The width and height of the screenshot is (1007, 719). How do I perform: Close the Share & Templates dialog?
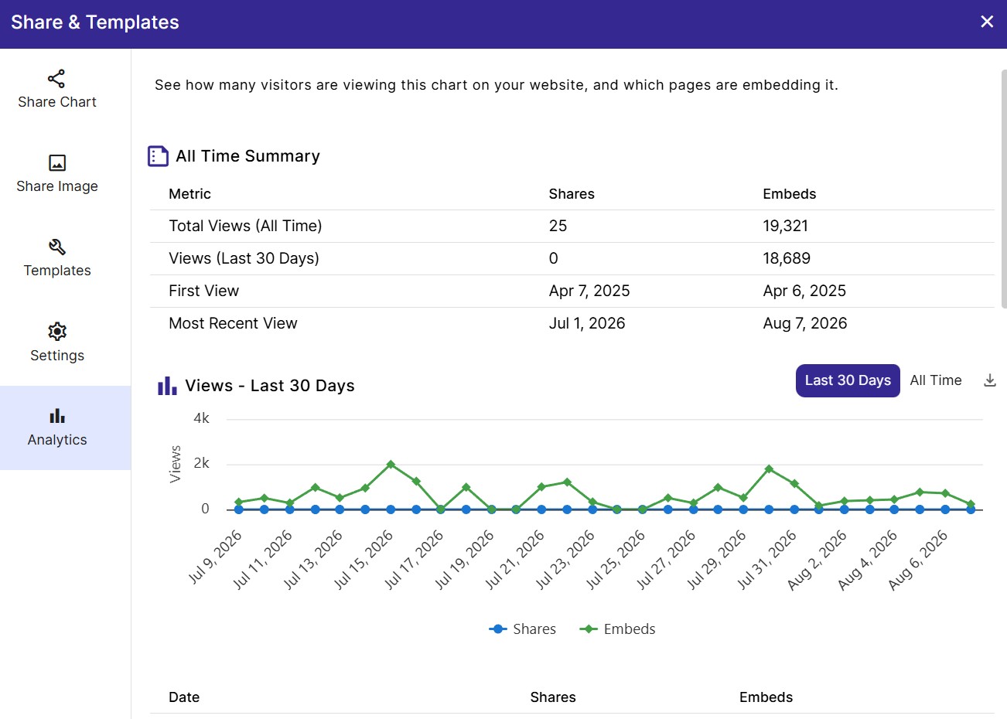click(x=987, y=22)
